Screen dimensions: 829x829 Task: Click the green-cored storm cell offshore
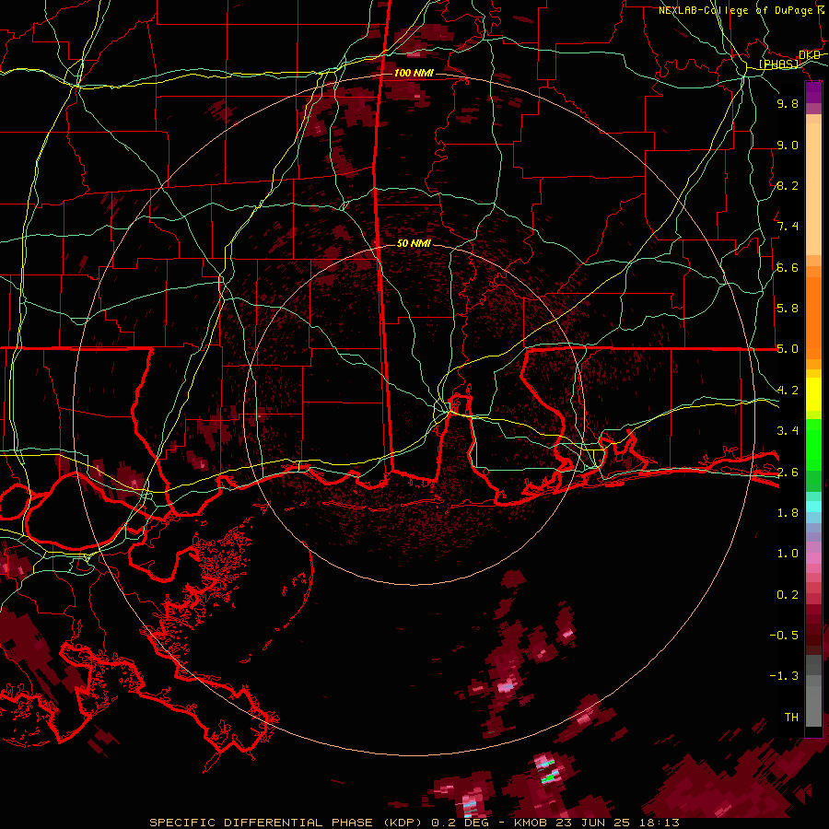pyautogui.click(x=549, y=778)
